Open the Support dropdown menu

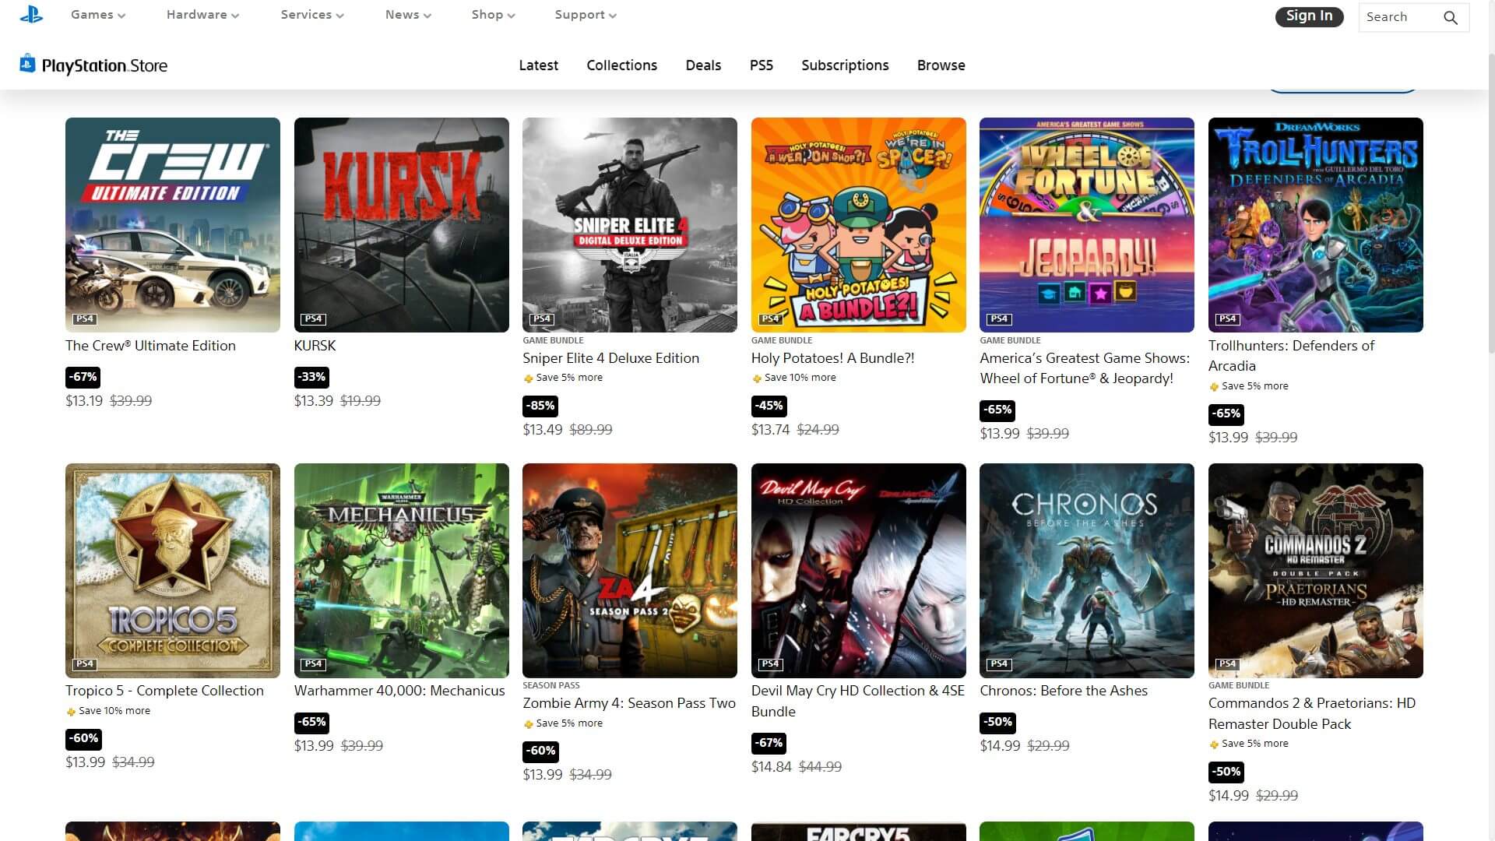(x=585, y=15)
